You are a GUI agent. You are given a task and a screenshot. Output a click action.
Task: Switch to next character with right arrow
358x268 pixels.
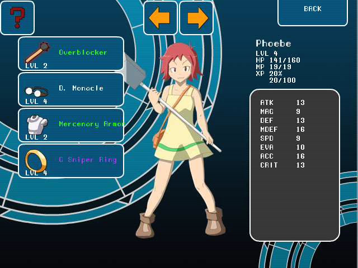(x=196, y=18)
